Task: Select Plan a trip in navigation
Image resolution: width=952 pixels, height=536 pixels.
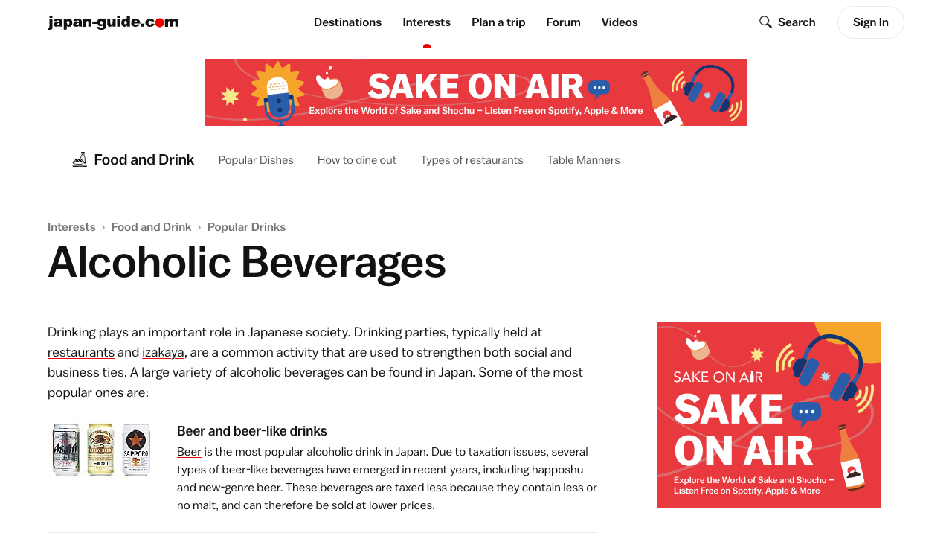Action: [498, 22]
